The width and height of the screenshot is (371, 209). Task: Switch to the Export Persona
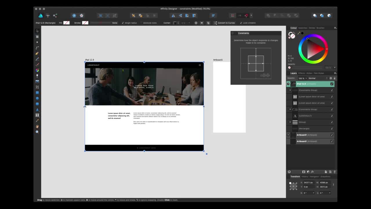55,15
